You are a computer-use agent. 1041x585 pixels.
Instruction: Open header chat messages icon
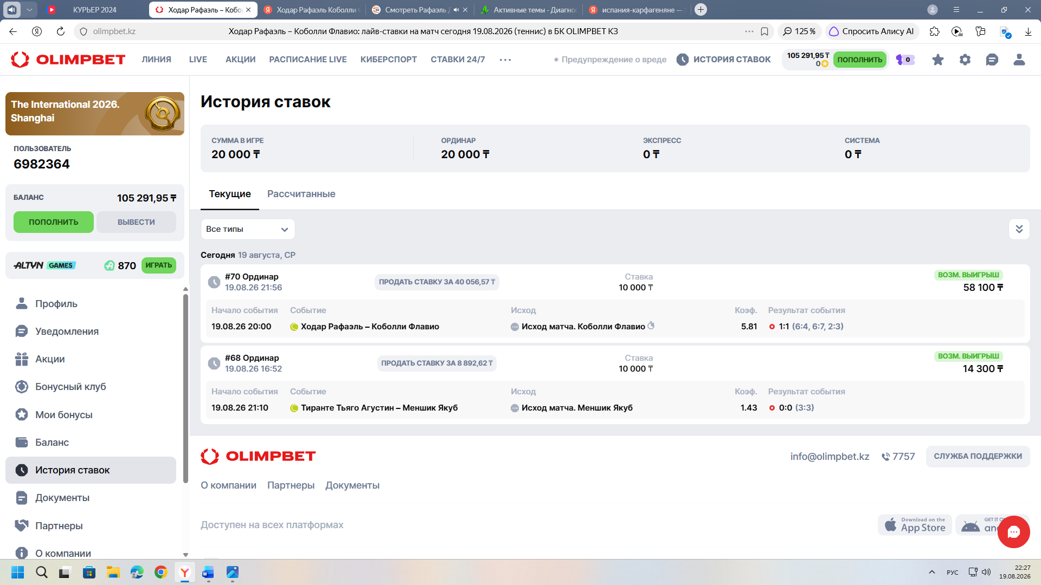(x=992, y=60)
